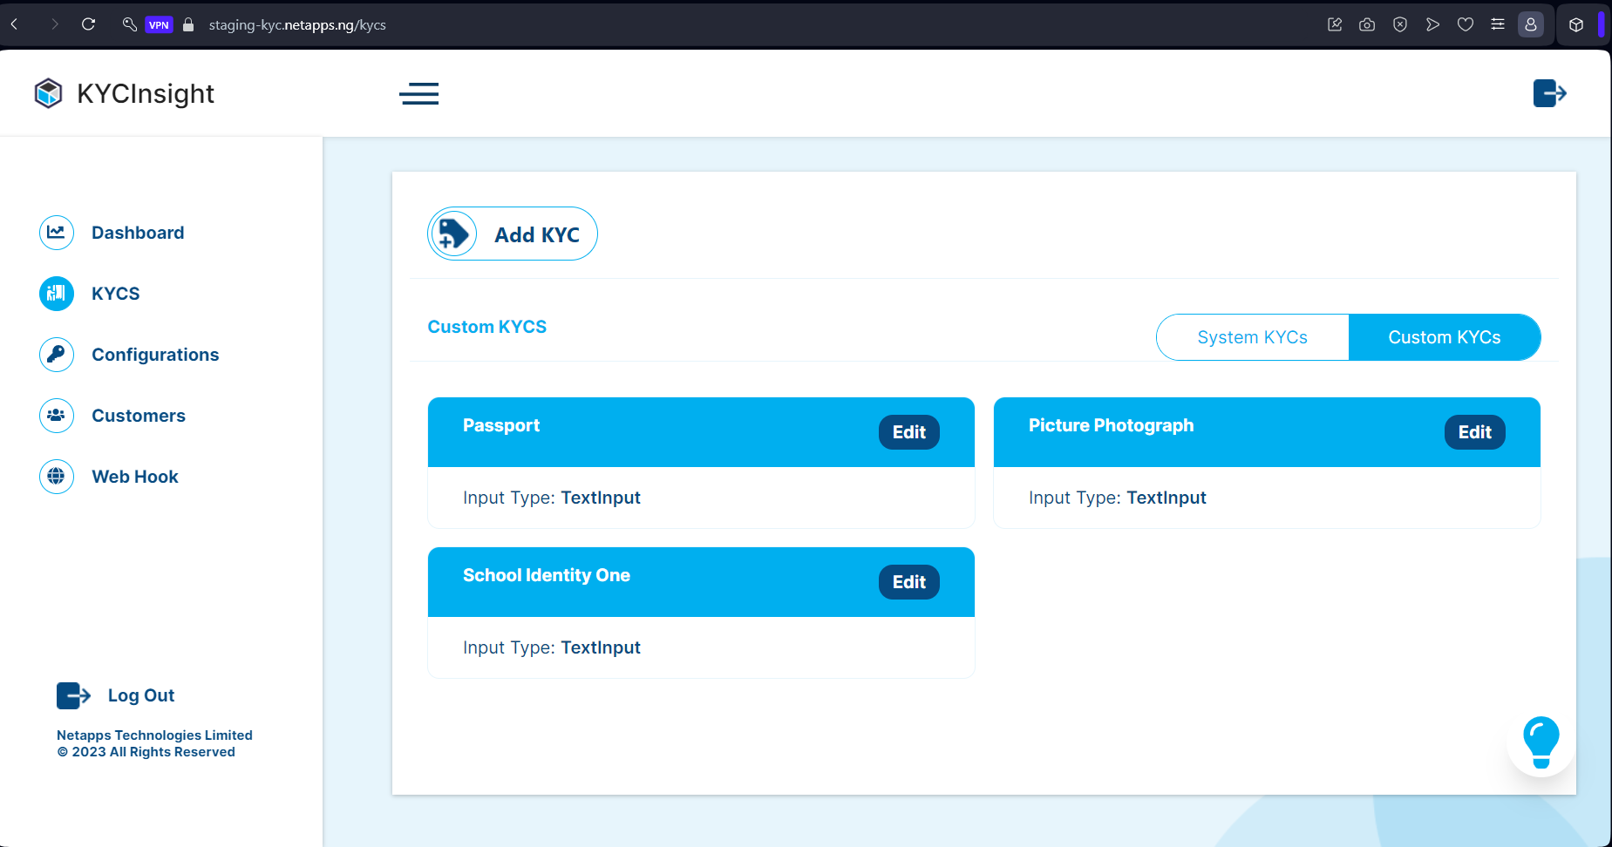Open the lightbulb help widget
Image resolution: width=1612 pixels, height=847 pixels.
pos(1541,742)
